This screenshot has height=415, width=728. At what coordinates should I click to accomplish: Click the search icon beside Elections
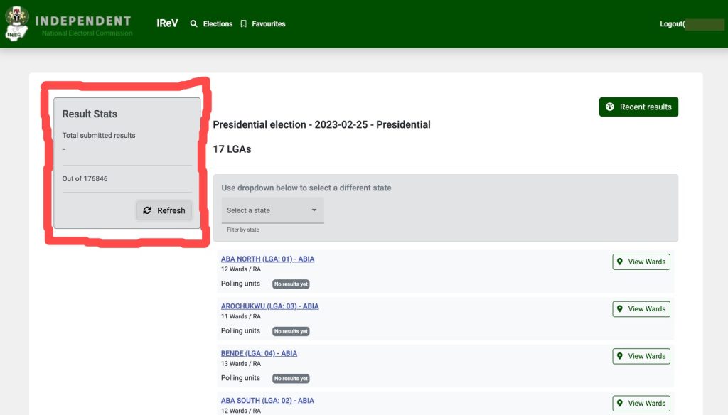194,24
